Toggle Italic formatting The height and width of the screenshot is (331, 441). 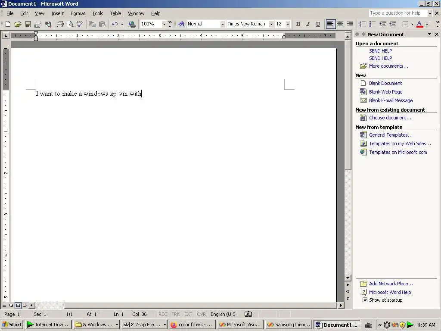308,24
